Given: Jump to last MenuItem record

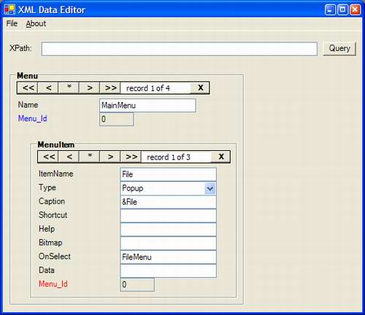Looking at the screenshot, I should [131, 157].
